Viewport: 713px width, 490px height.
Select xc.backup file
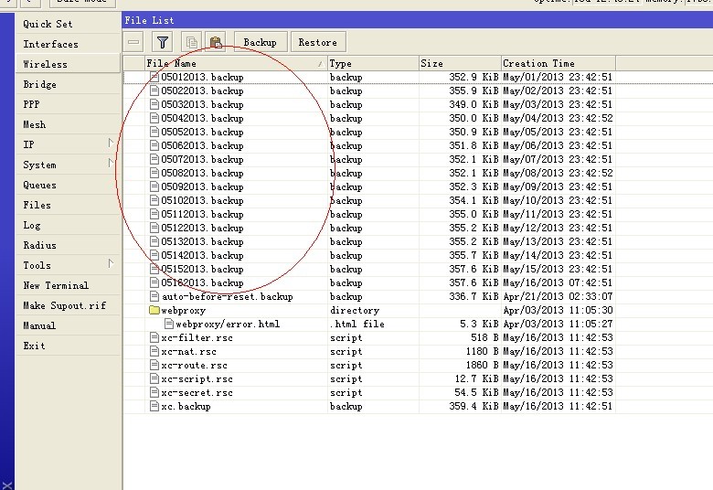[186, 406]
